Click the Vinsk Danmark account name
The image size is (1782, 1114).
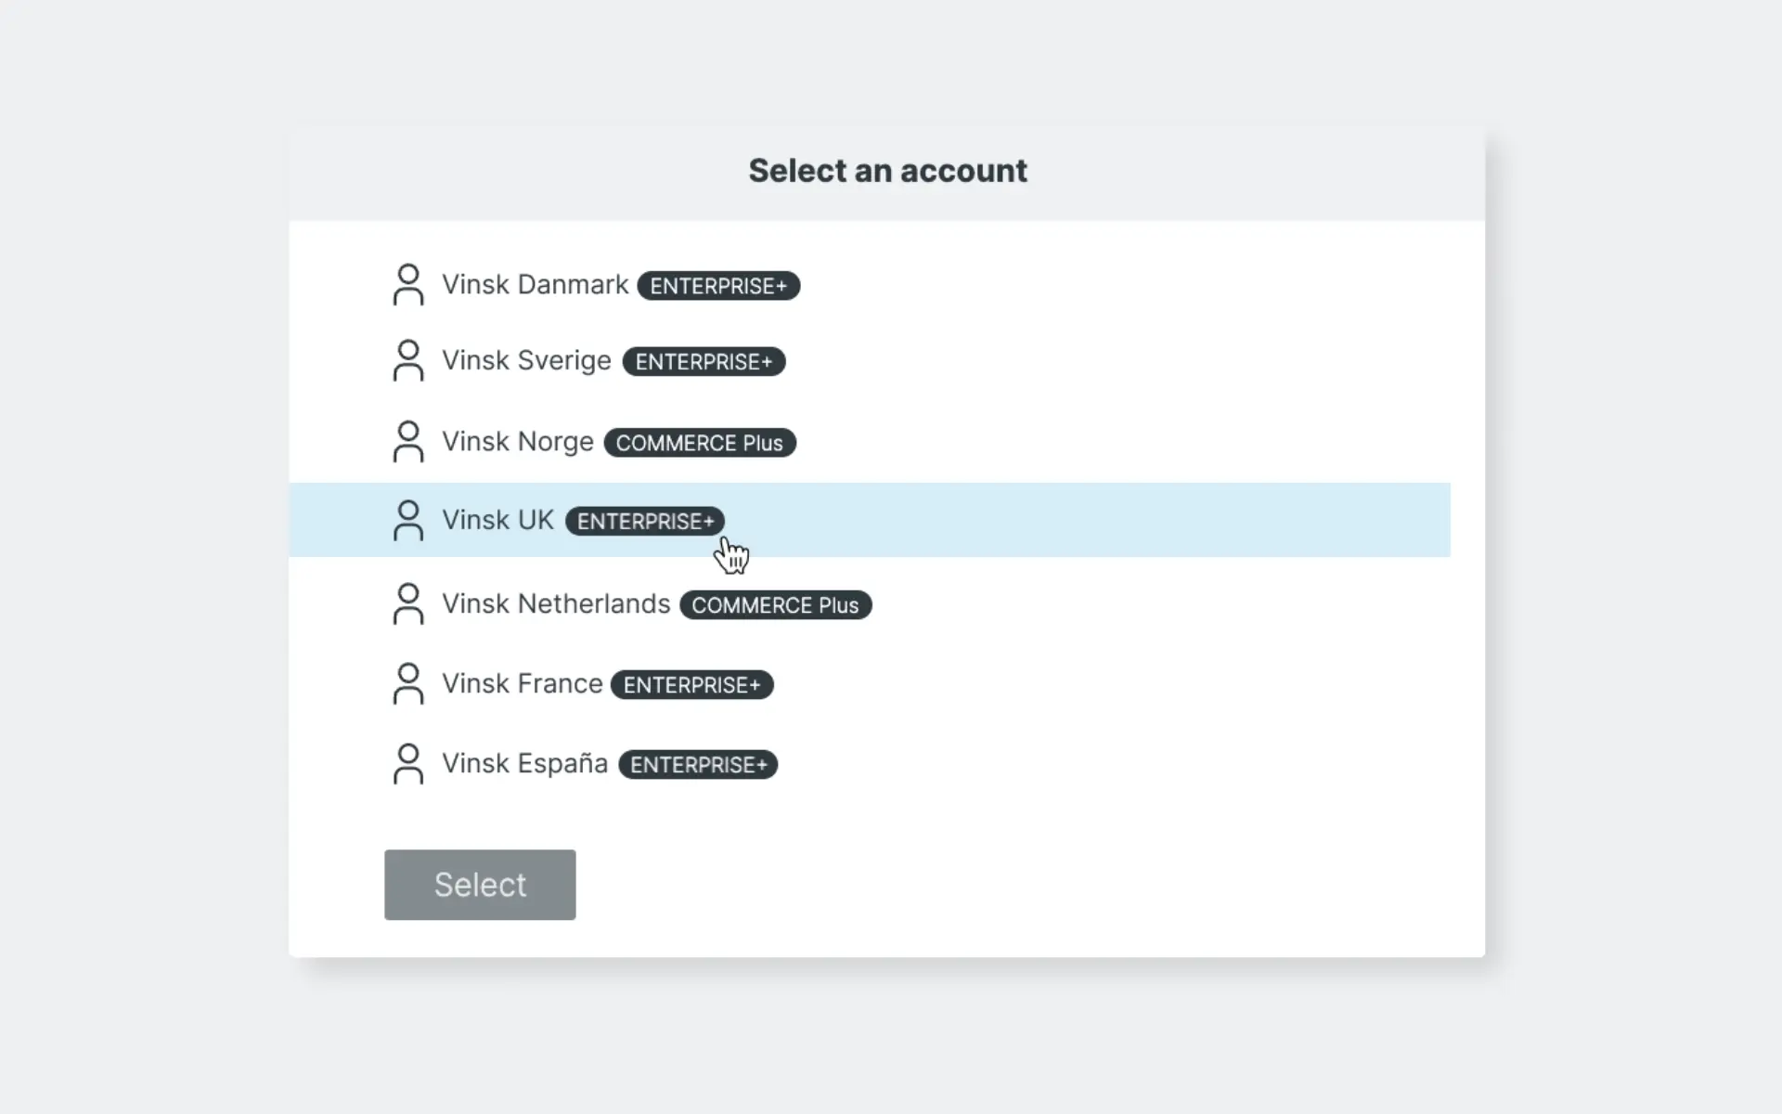click(536, 285)
